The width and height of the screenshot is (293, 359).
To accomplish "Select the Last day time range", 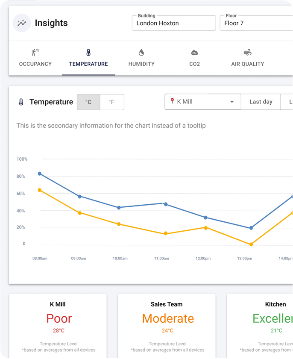I will [261, 102].
